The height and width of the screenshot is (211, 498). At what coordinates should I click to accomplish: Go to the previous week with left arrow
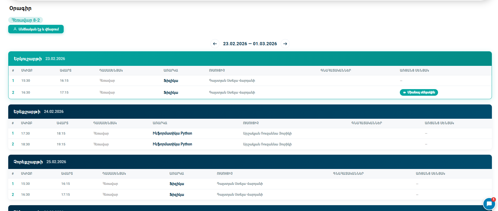pos(215,44)
